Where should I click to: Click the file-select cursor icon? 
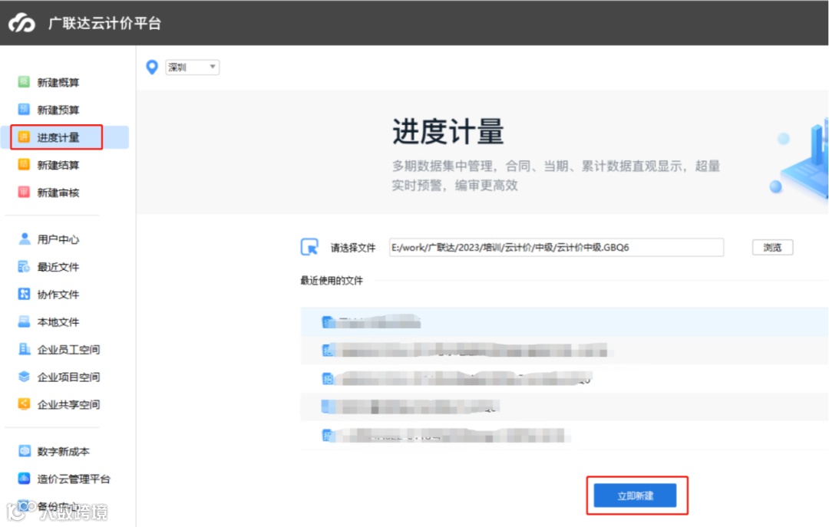(x=309, y=247)
